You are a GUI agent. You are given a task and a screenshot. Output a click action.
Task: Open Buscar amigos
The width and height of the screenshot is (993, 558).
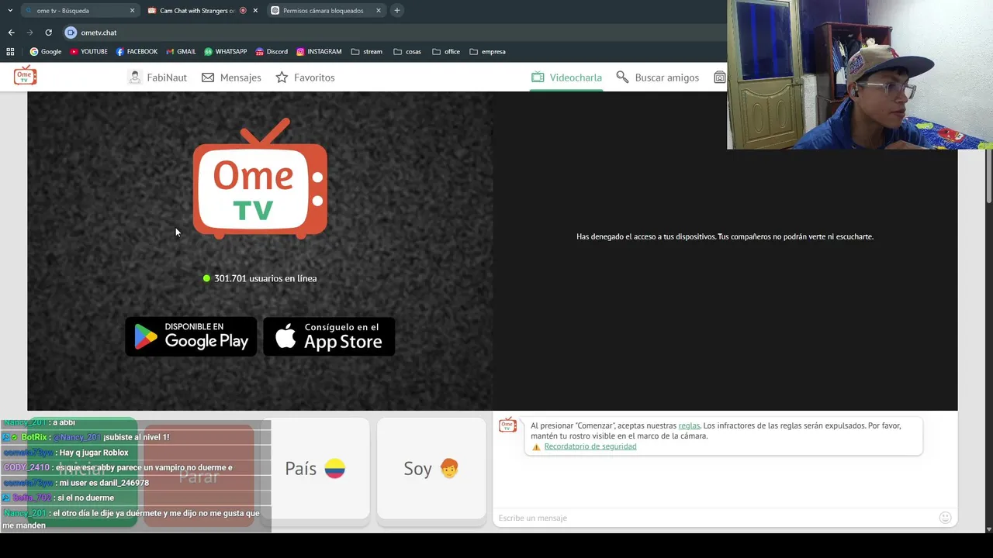point(657,77)
